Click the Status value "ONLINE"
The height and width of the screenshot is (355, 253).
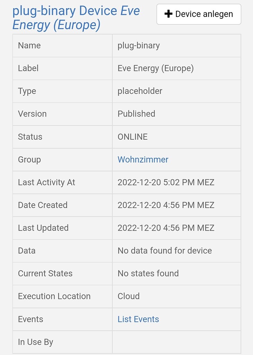pos(132,137)
